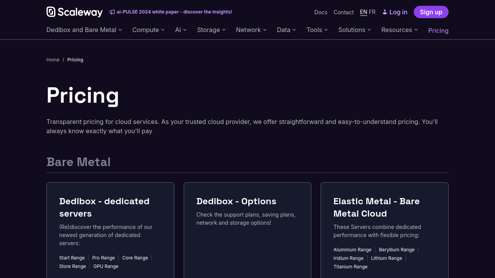Image resolution: width=495 pixels, height=278 pixels.
Task: Select EN language option
Action: [364, 12]
